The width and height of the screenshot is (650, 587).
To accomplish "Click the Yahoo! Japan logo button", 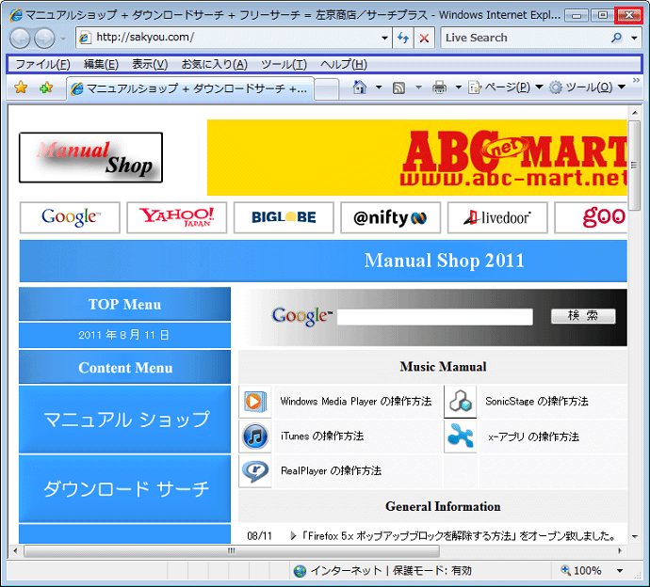I will 177,217.
